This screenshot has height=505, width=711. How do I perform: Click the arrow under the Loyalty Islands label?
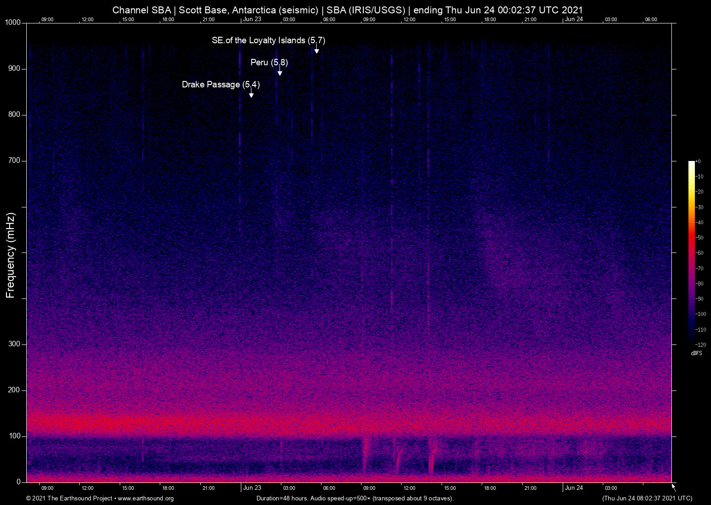316,51
